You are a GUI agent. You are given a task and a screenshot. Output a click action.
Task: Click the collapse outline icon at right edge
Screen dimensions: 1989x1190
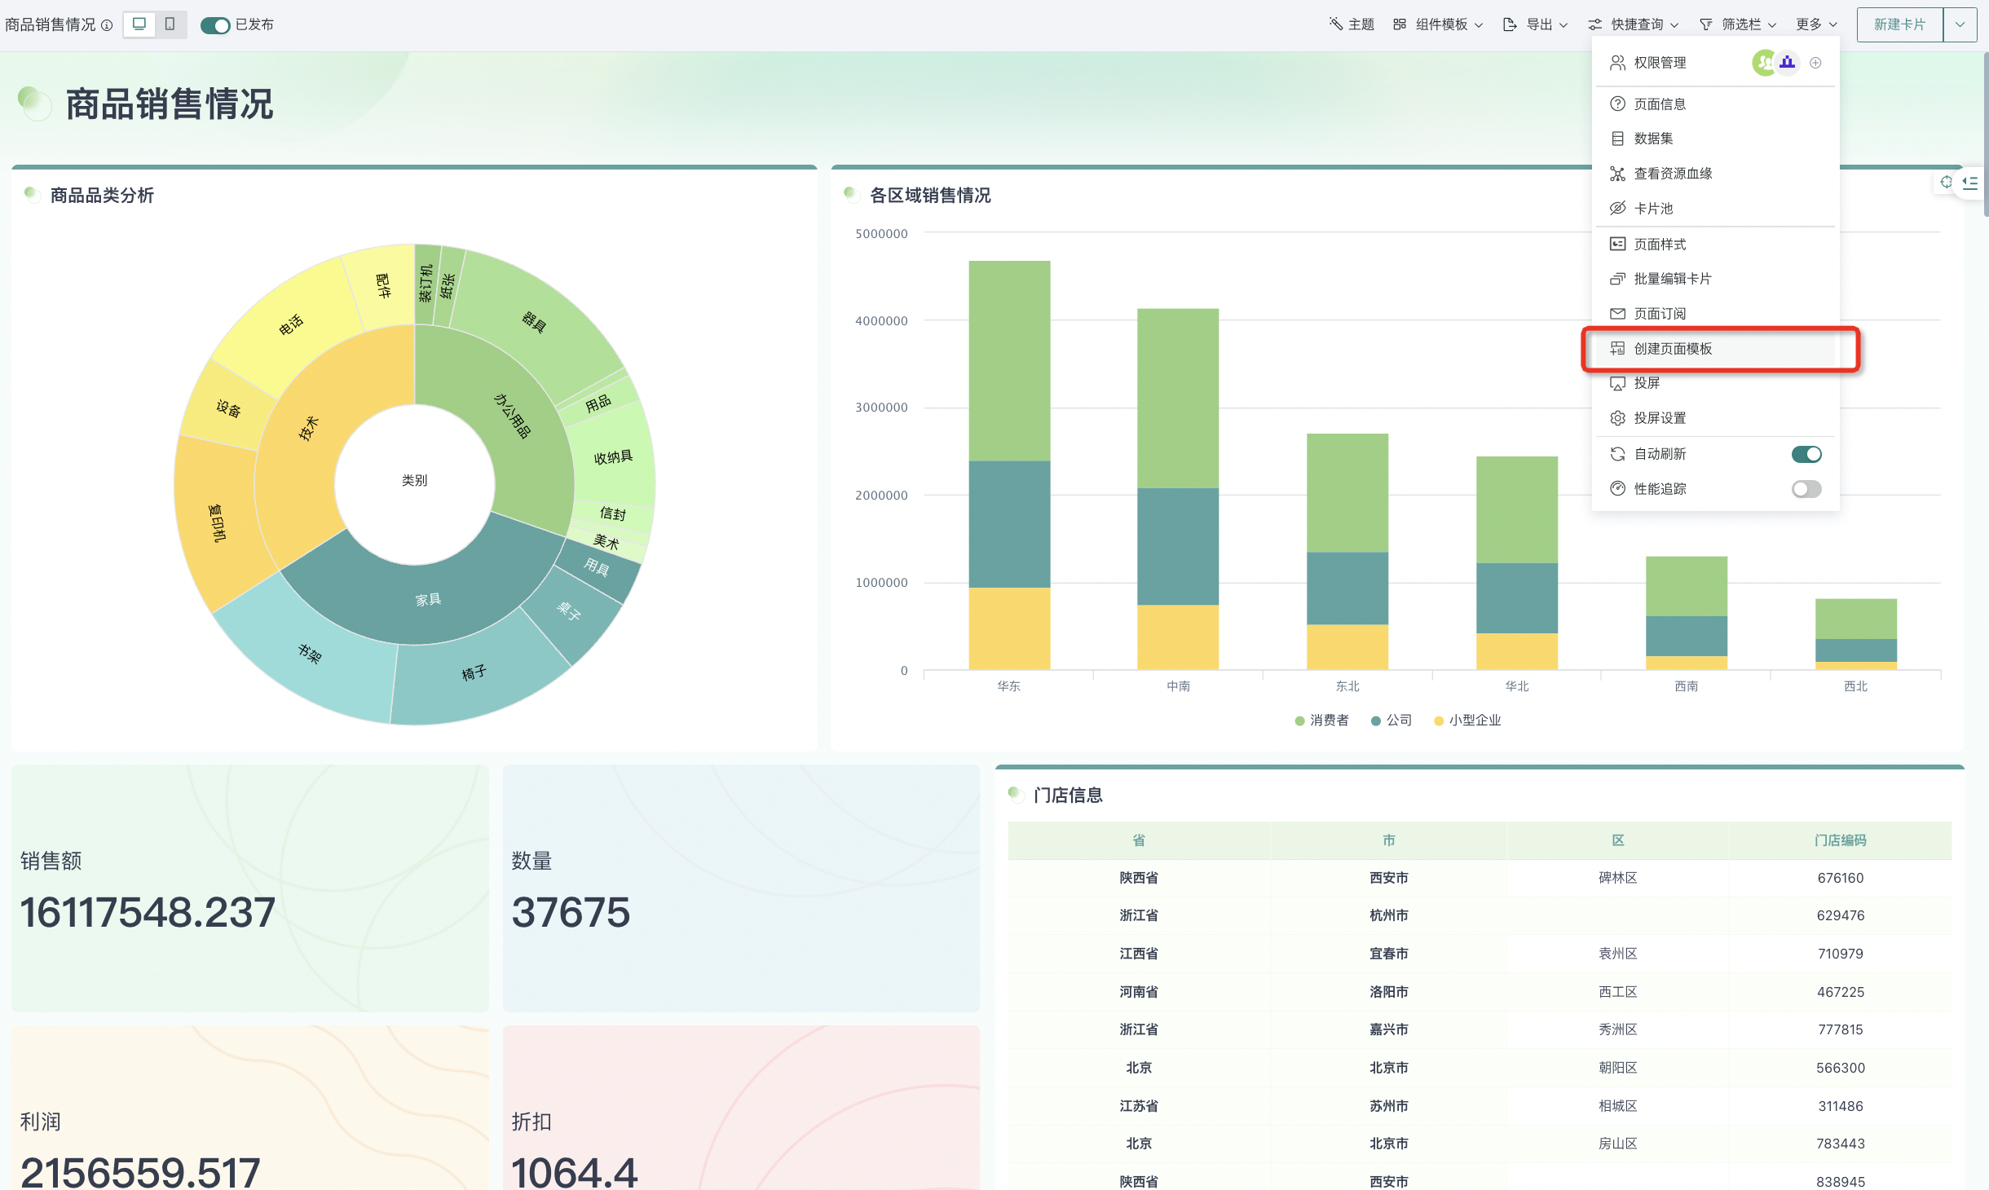point(1970,182)
